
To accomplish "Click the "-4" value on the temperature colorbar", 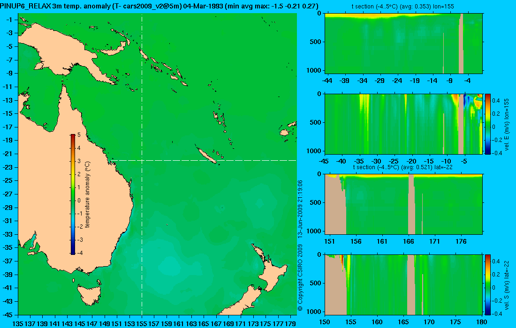I will (79, 253).
